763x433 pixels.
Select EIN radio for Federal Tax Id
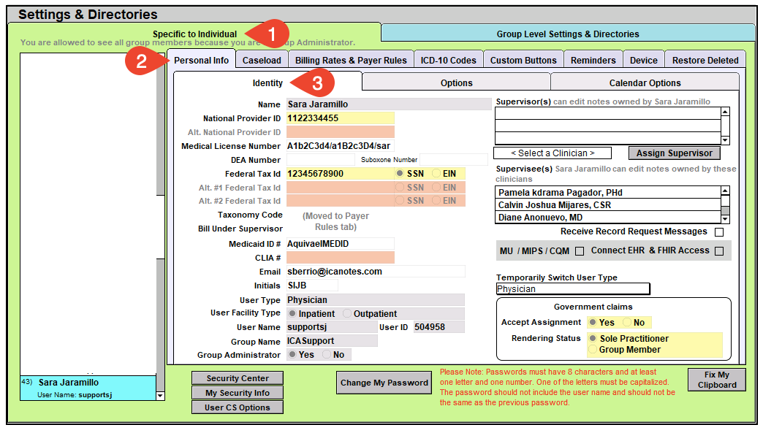click(x=436, y=174)
